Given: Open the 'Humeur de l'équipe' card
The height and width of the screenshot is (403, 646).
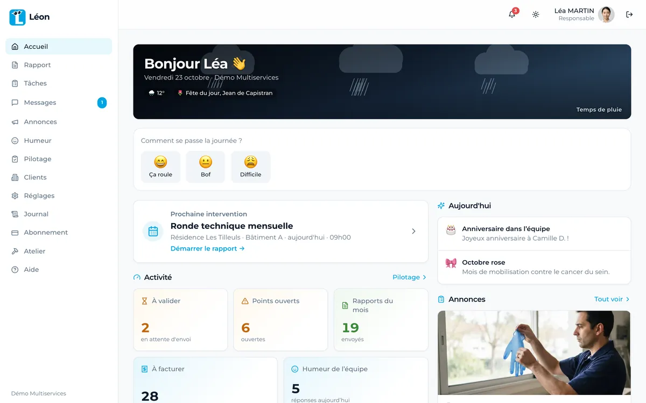Looking at the screenshot, I should pos(356,380).
